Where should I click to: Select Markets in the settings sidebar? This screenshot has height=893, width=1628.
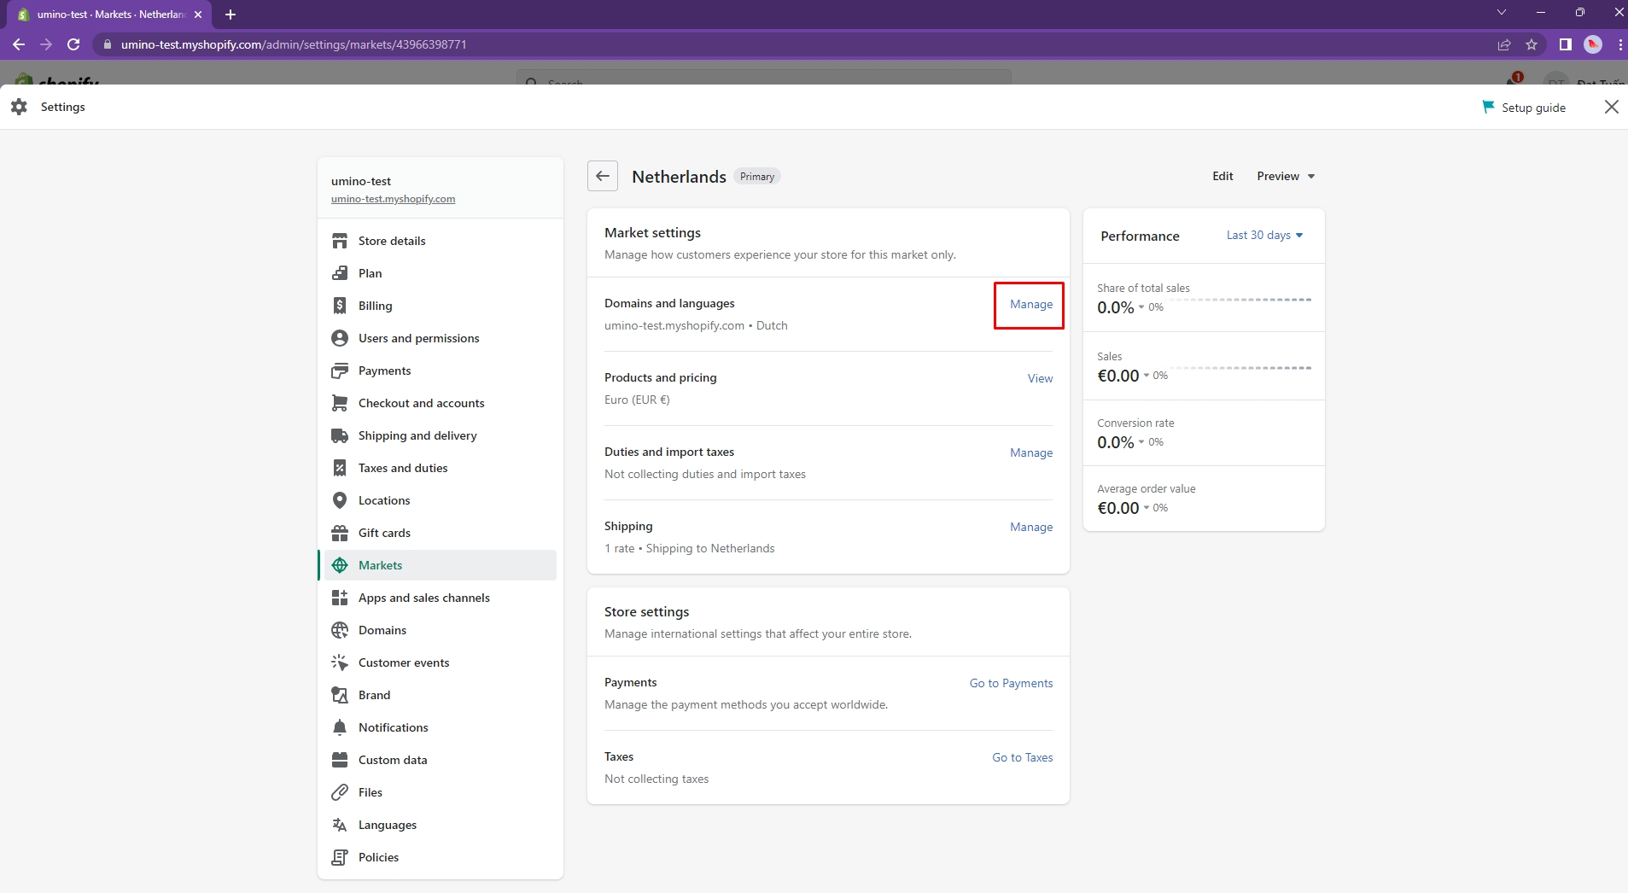coord(380,565)
